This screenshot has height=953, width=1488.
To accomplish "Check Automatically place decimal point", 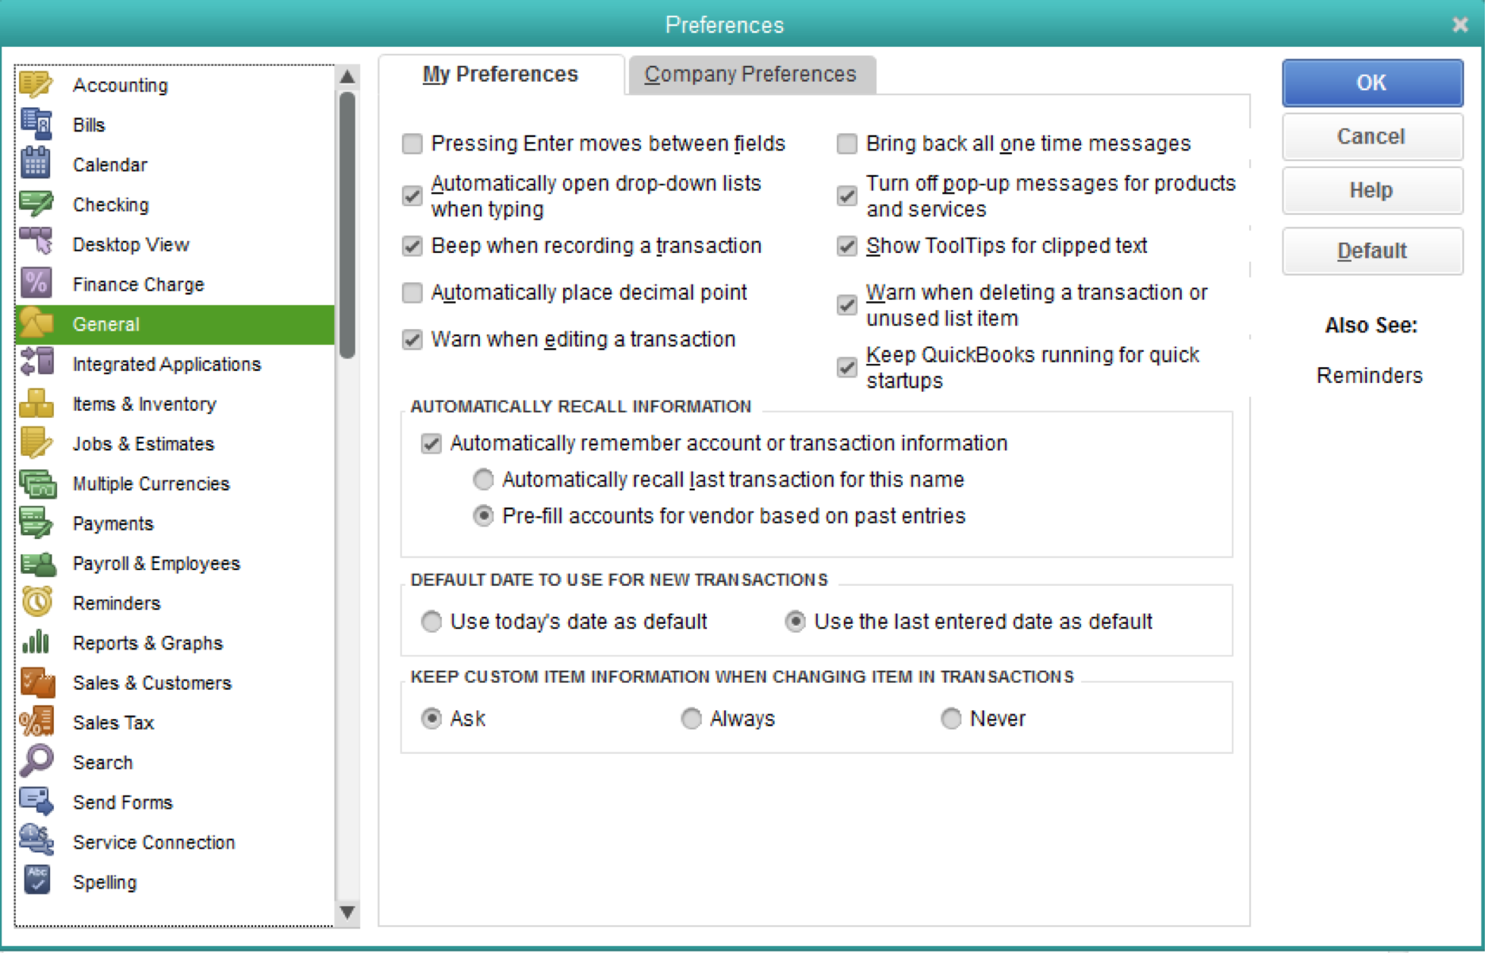I will [412, 293].
